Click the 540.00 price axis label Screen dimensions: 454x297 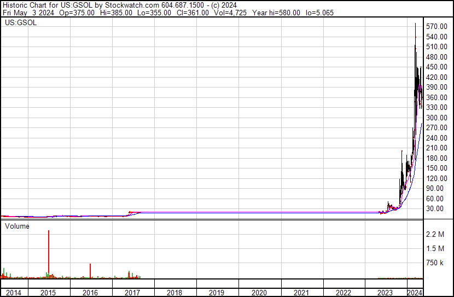pos(436,37)
